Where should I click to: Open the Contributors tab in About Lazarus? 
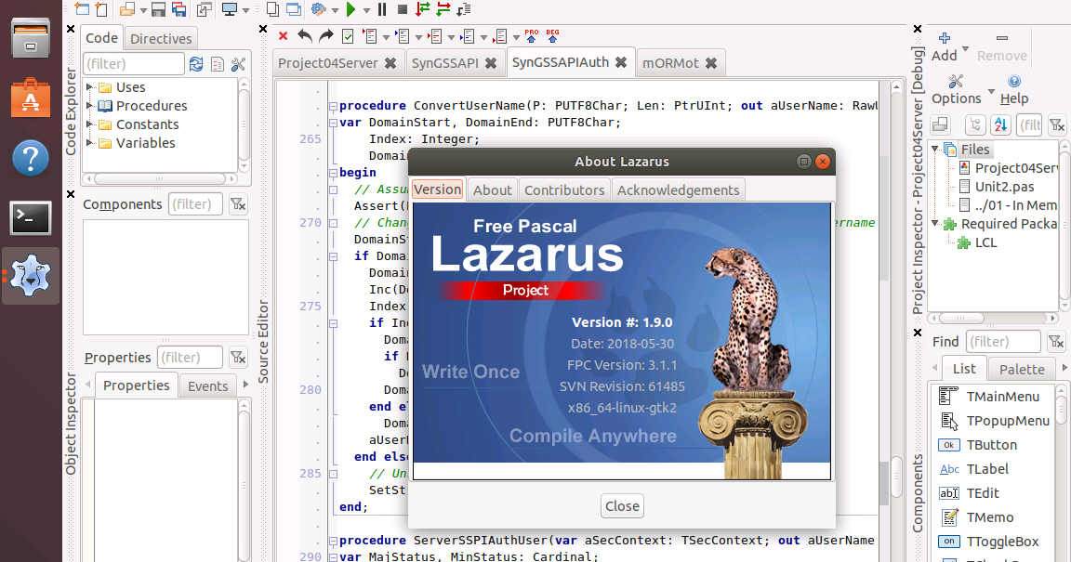coord(563,189)
